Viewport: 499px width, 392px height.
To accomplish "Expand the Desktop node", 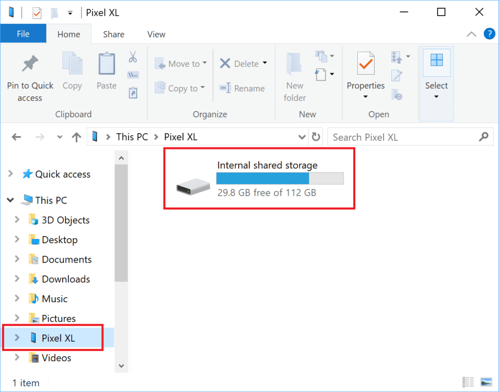I will click(x=17, y=239).
